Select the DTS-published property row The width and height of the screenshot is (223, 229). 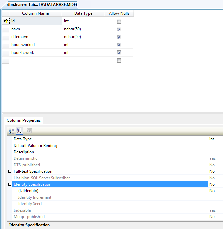coord(110,165)
